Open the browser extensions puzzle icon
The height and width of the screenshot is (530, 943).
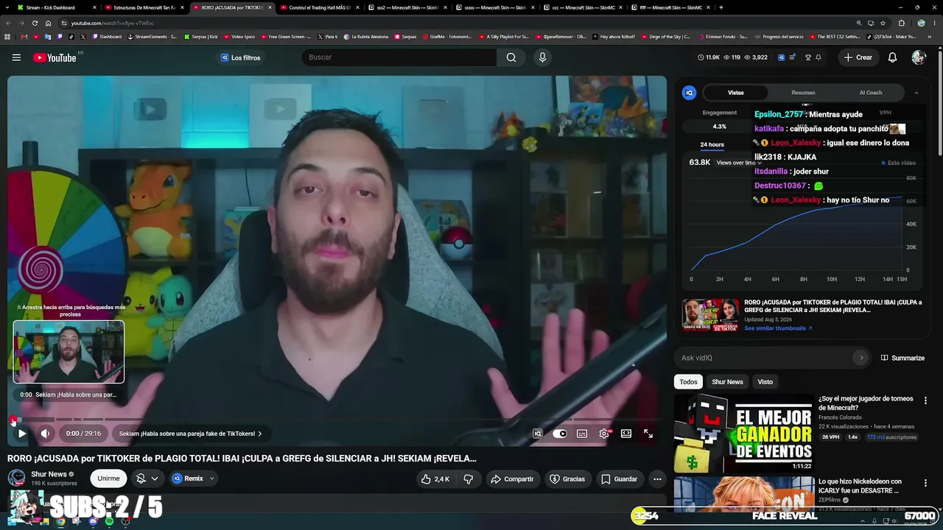click(901, 23)
